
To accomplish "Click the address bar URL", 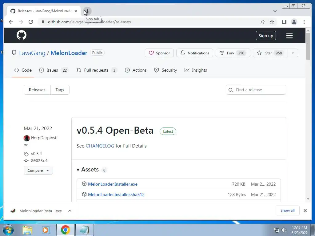I will pos(90,22).
